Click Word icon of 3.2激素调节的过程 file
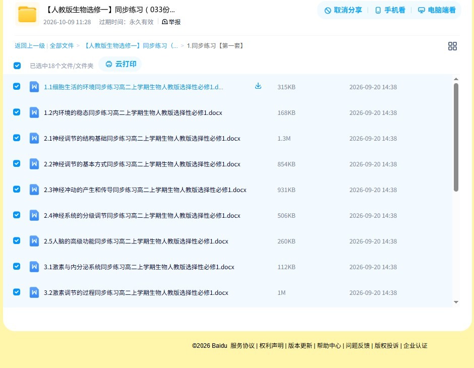 (x=34, y=292)
